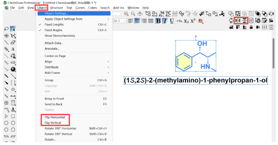Screen dimensions: 278x145
Task: Select the Stamp/templates tool
Action: point(13,110)
